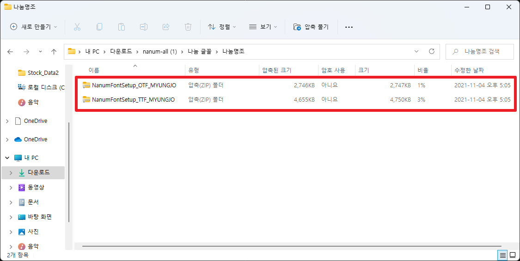
Task: Select 동영상 in the sidebar
Action: pos(31,188)
